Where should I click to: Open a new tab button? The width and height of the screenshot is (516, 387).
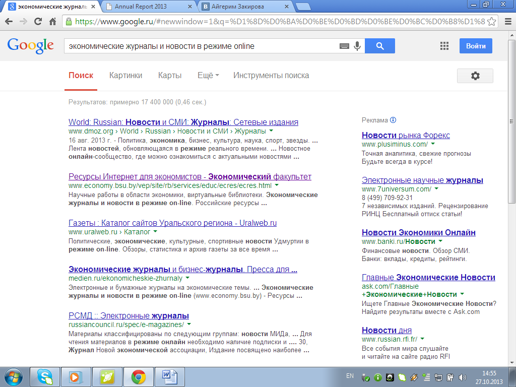(x=303, y=7)
